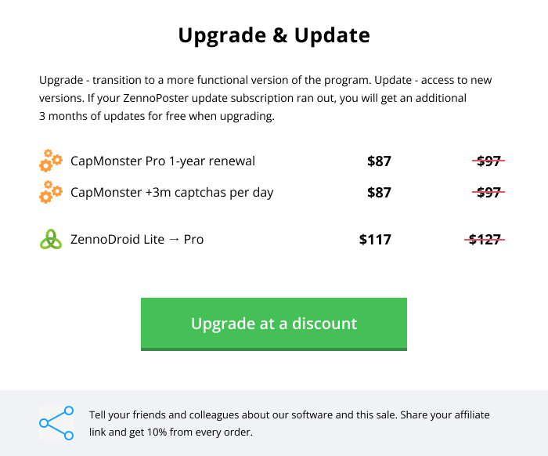The height and width of the screenshot is (456, 548).
Task: Click the arrow between Lite and Pro
Action: (x=174, y=240)
